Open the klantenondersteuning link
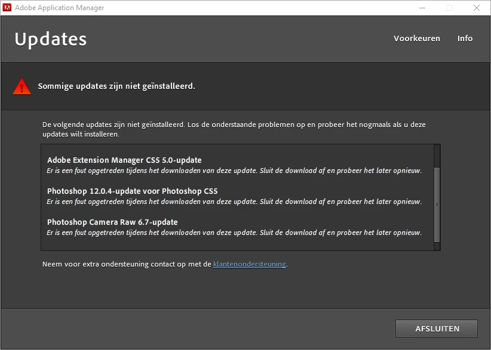The height and width of the screenshot is (350, 491). coord(250,264)
